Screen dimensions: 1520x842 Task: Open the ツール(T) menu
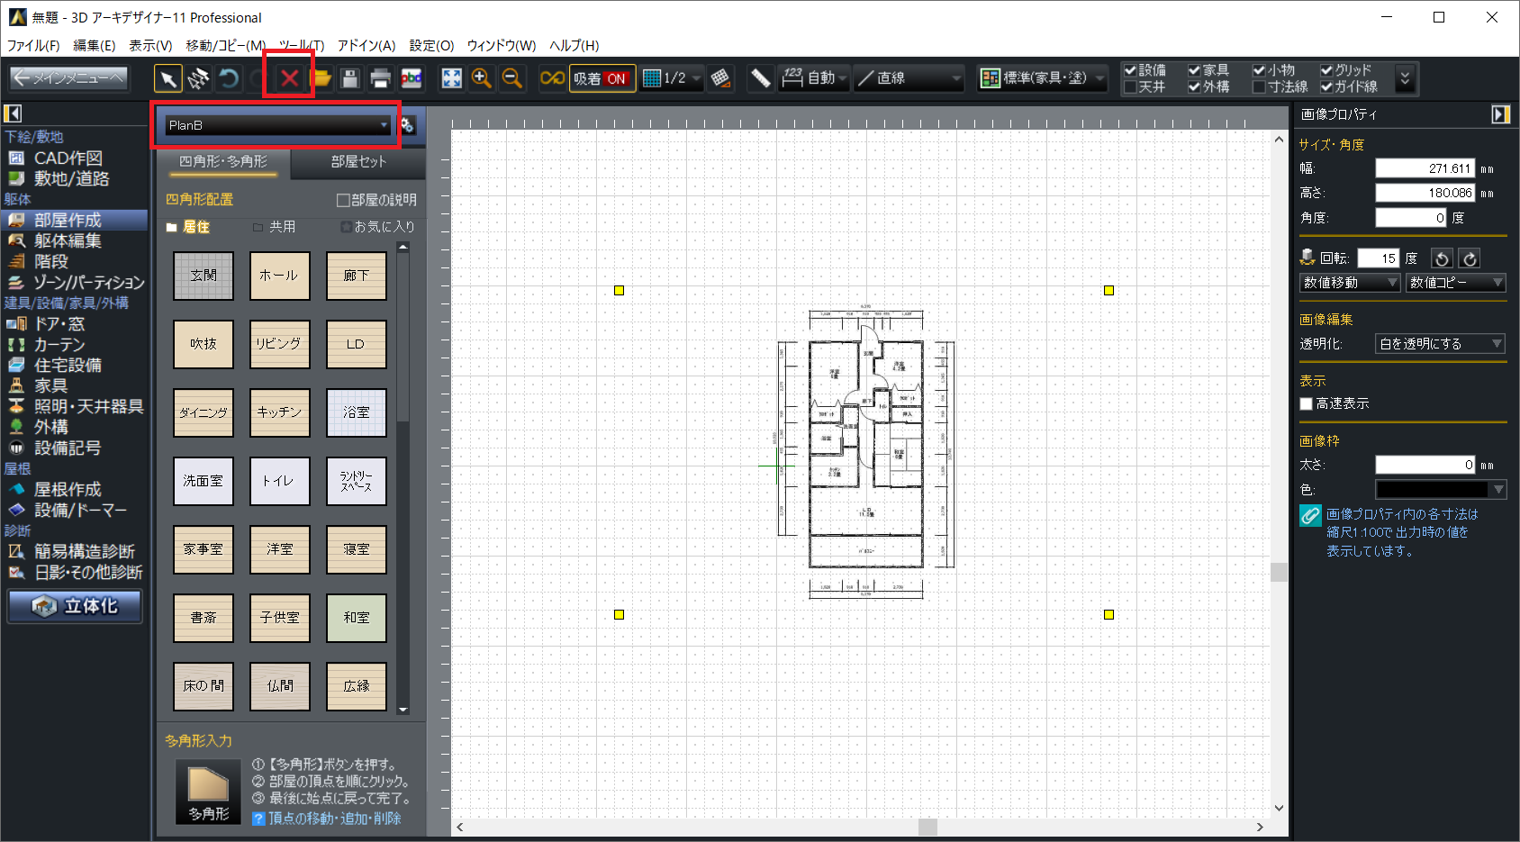point(301,45)
